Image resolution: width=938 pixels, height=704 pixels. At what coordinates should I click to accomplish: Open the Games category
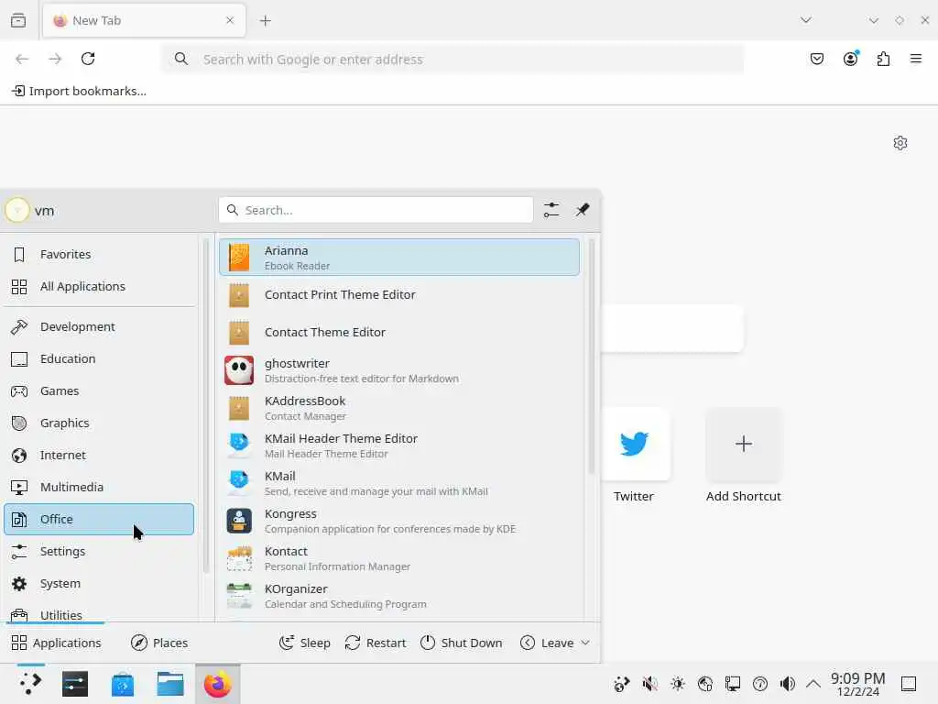pos(99,390)
